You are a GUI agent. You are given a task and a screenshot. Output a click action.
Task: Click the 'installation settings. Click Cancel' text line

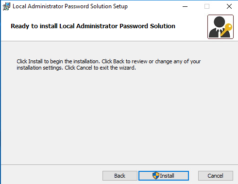[76, 68]
